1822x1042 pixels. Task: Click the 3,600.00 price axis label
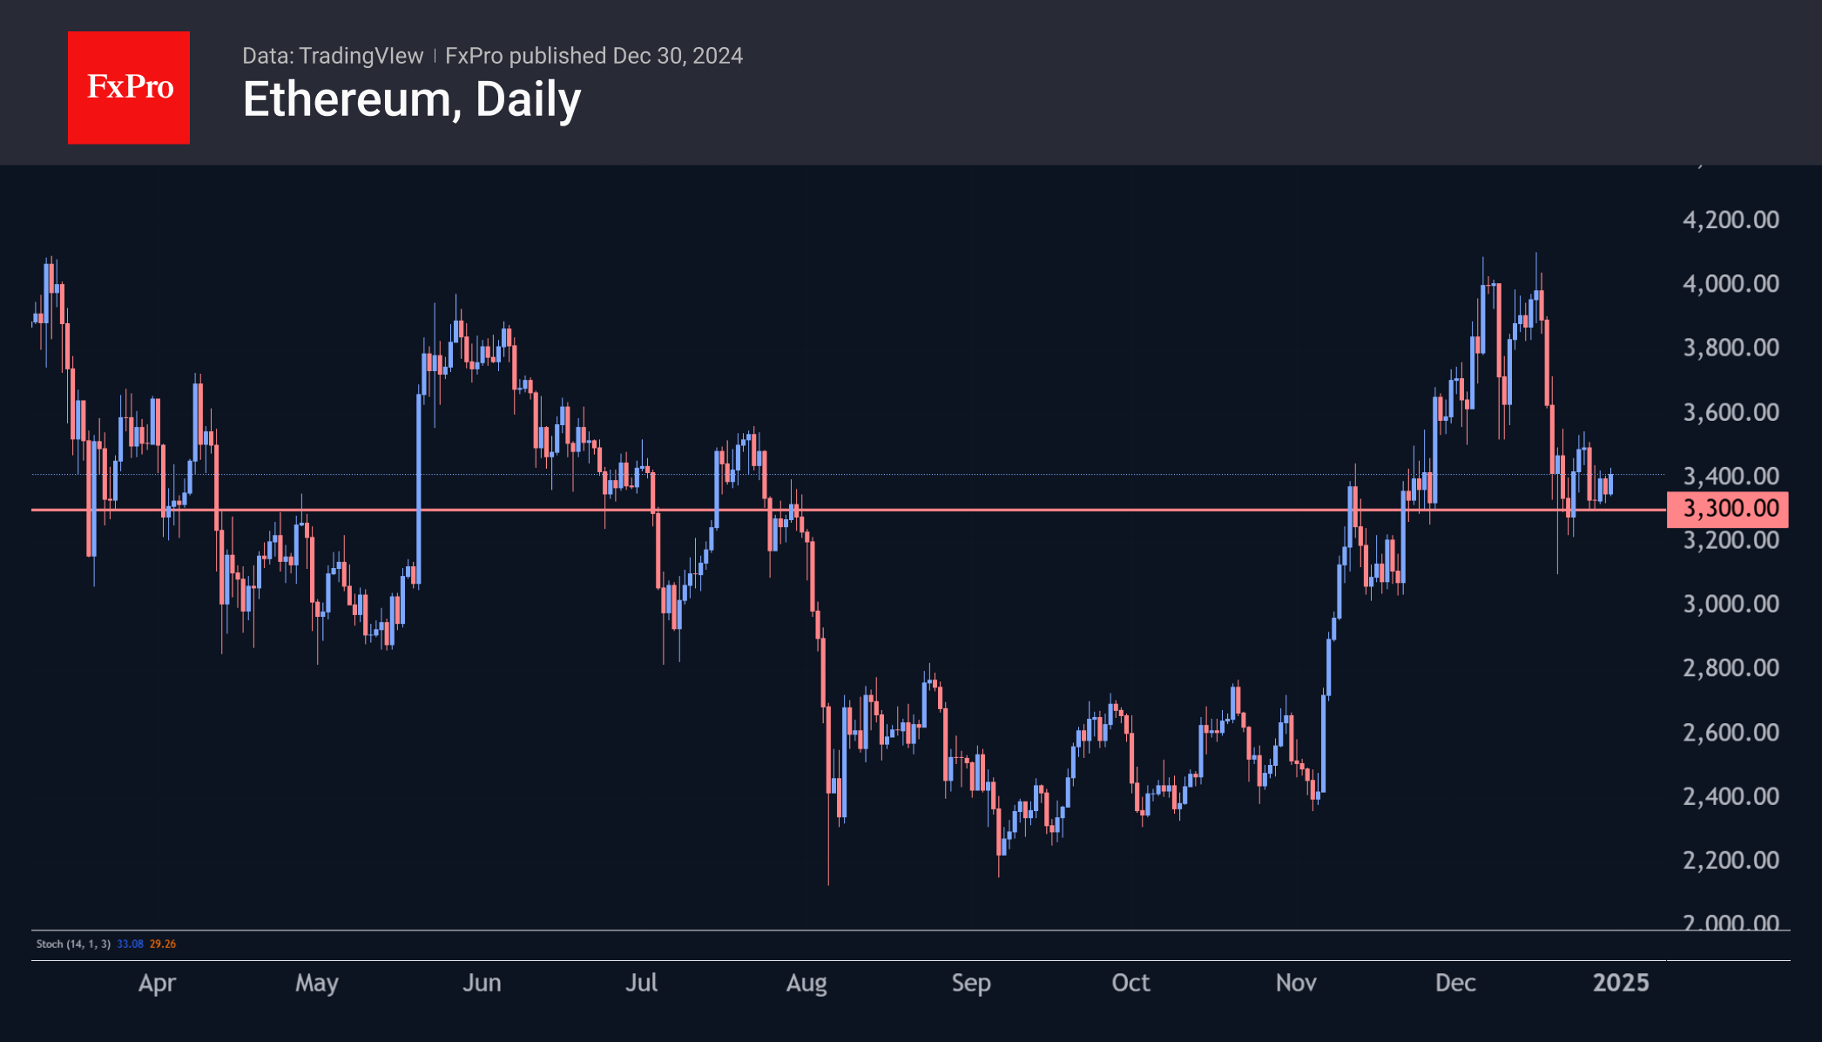(x=1731, y=412)
